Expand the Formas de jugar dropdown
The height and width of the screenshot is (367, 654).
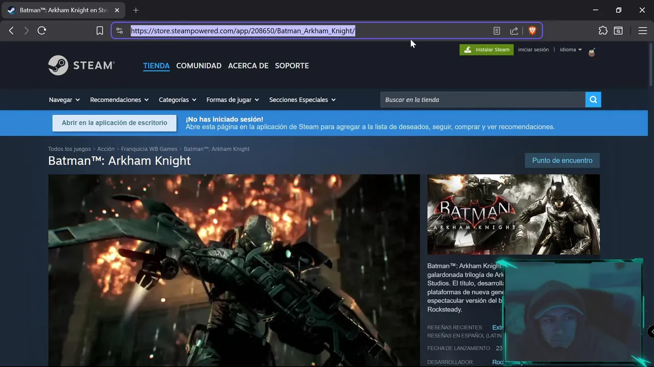coord(233,100)
